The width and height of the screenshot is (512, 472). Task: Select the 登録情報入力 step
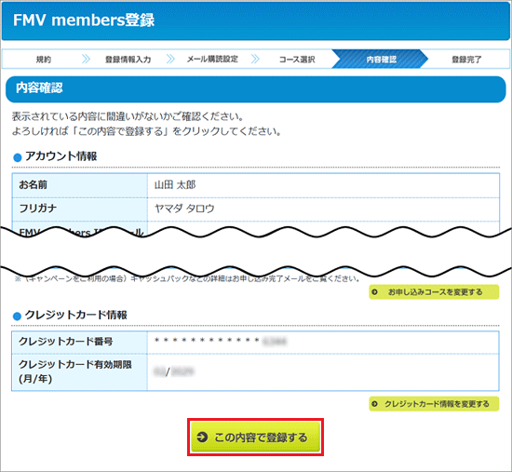click(128, 60)
